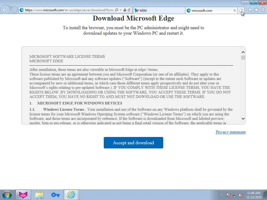This screenshot has height=200, width=267.
Task: Switch to the MSN tab
Action: 159,10
